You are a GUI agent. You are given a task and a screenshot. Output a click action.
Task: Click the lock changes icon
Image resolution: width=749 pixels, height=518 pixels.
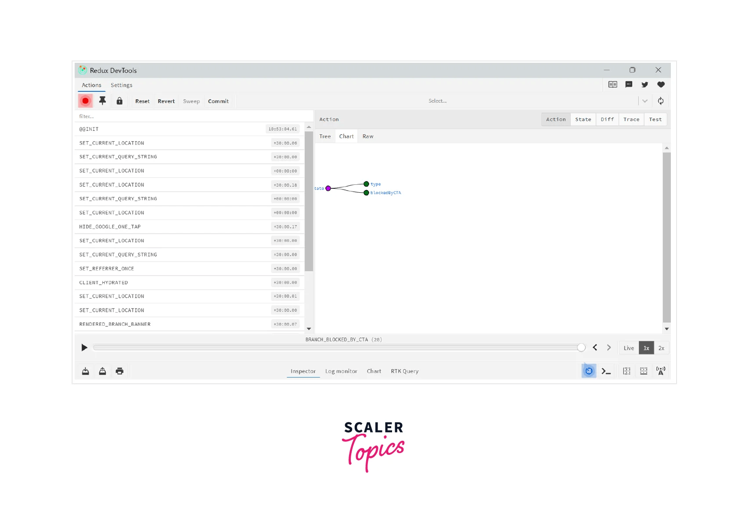[119, 101]
